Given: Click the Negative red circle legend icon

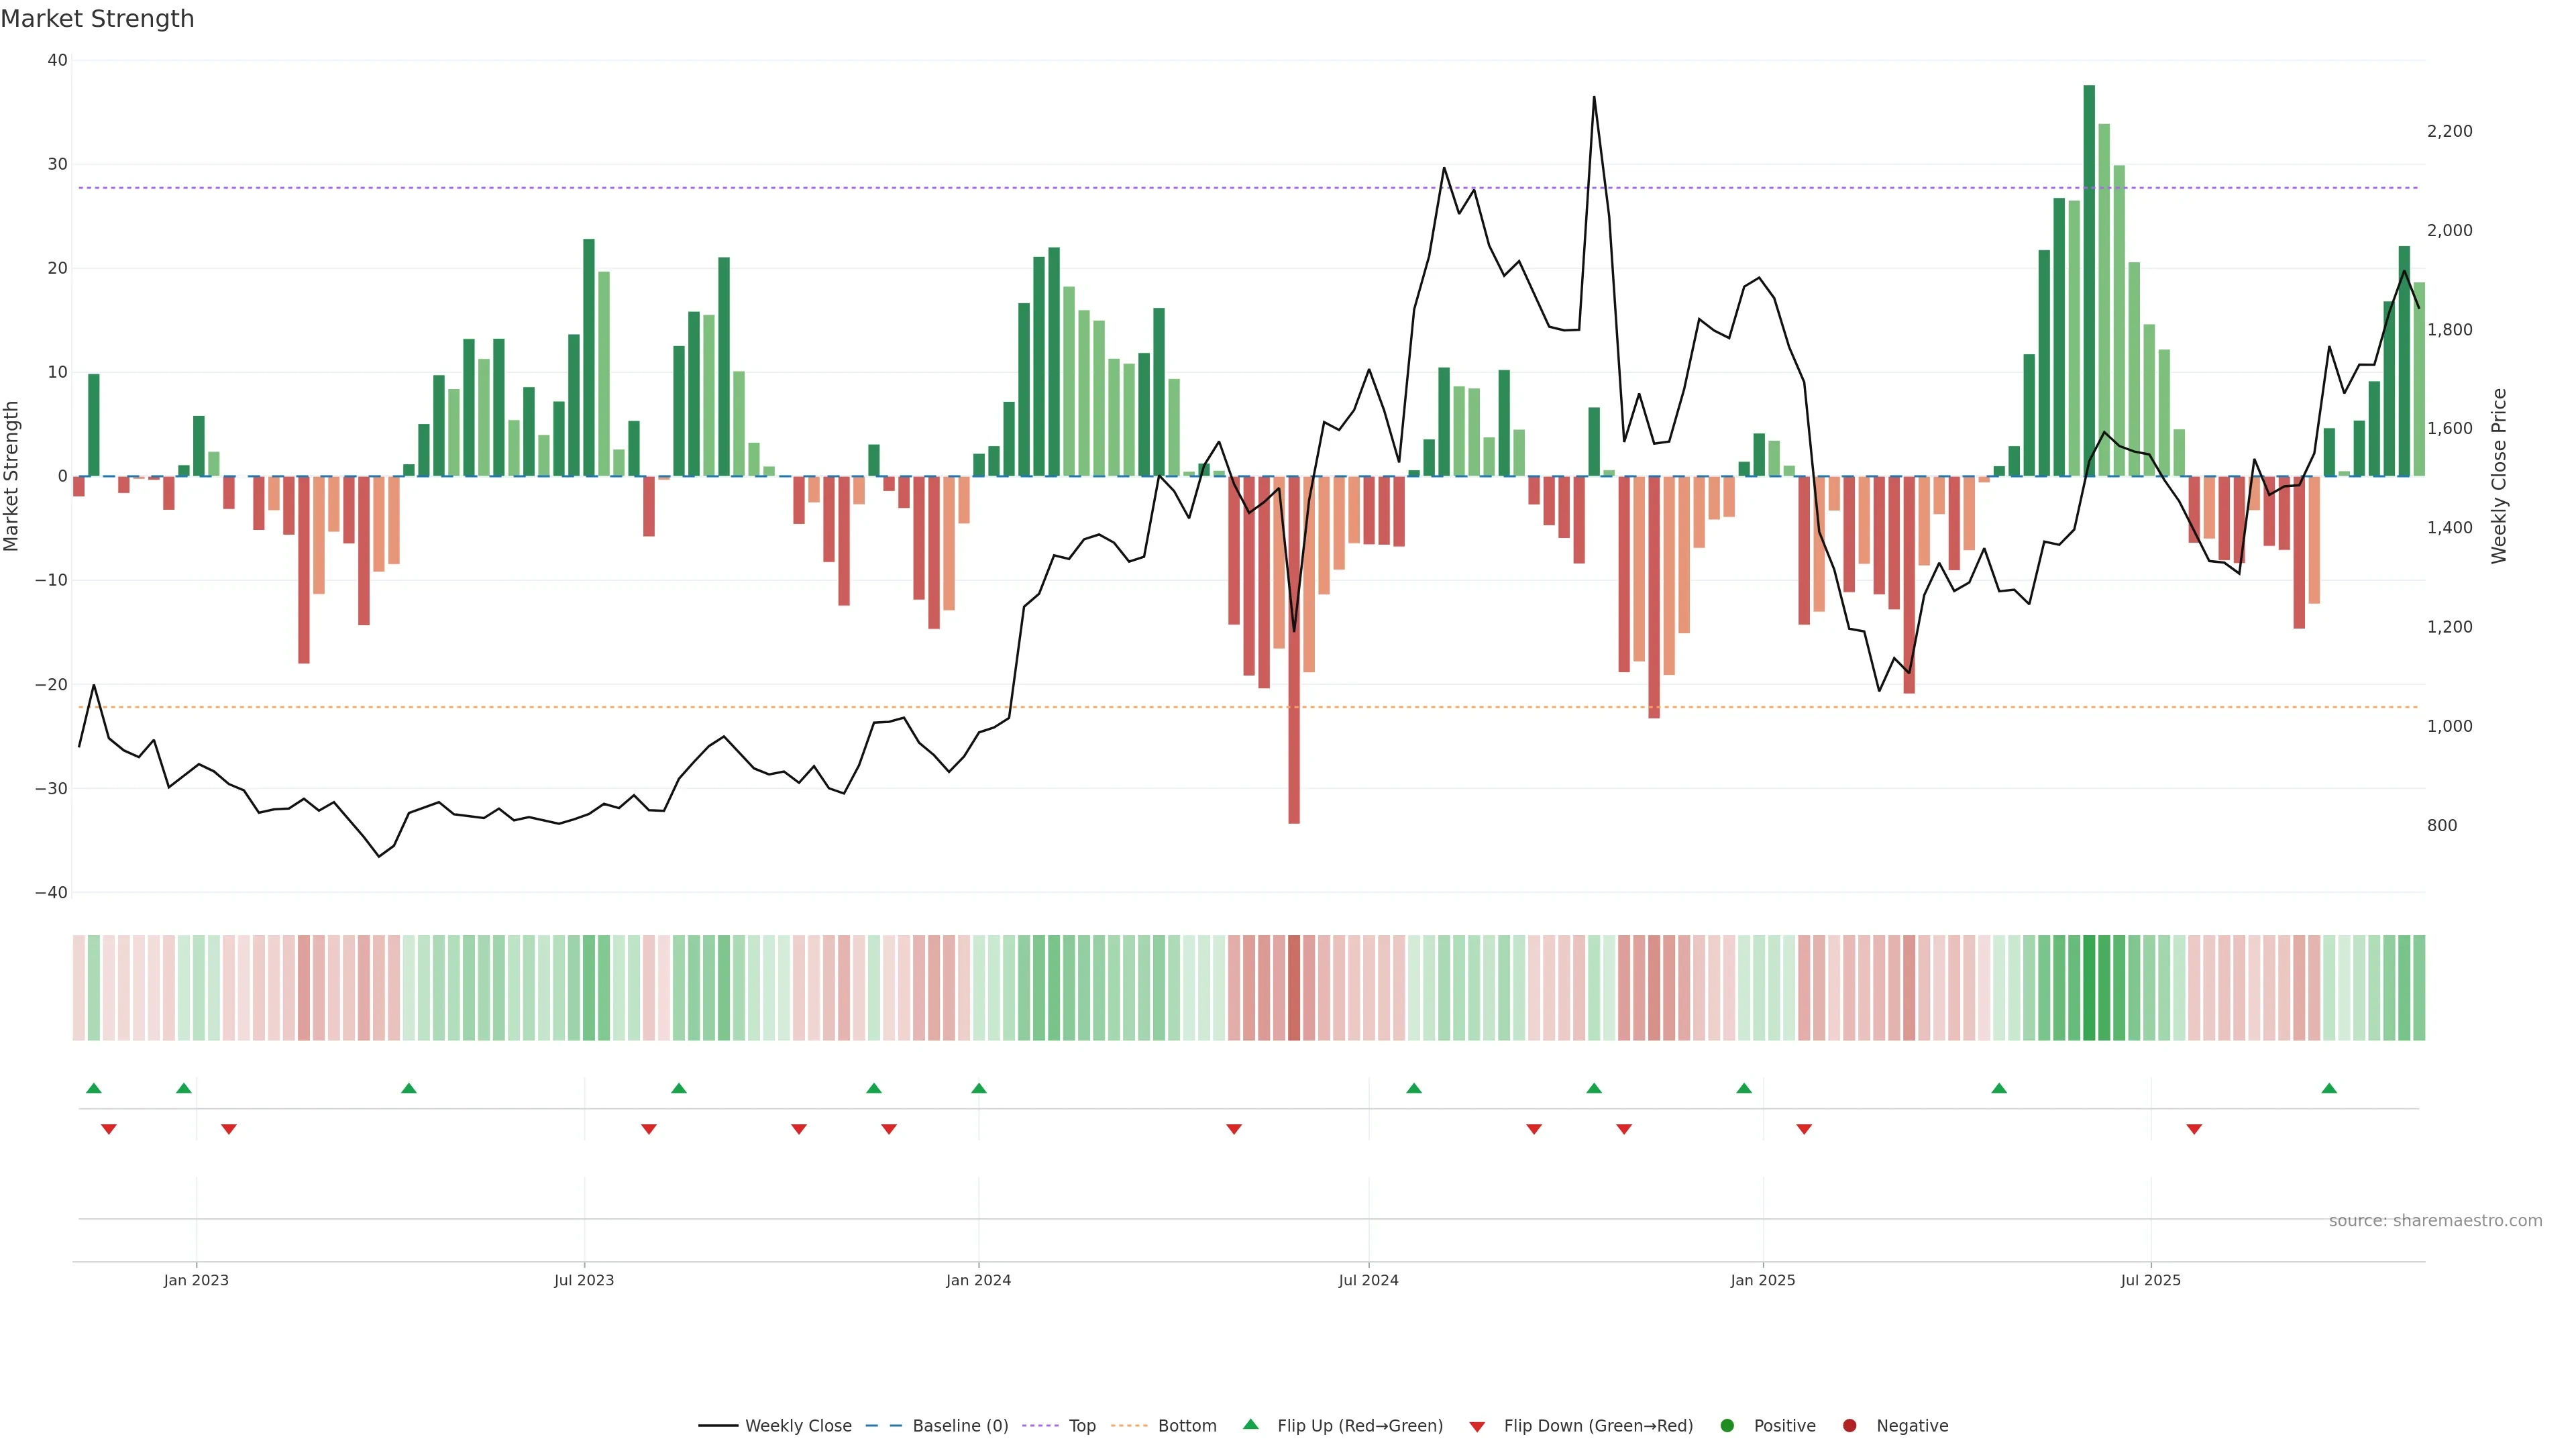Looking at the screenshot, I should 1849,1426.
